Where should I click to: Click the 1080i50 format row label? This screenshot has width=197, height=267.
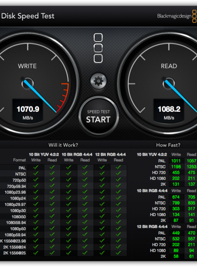point(19,217)
